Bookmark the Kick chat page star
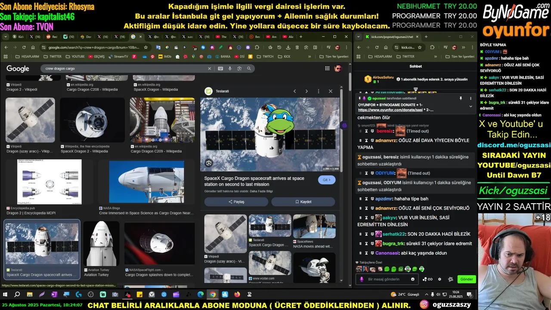Screen dimensions: 551x310 pyautogui.click(x=420, y=47)
